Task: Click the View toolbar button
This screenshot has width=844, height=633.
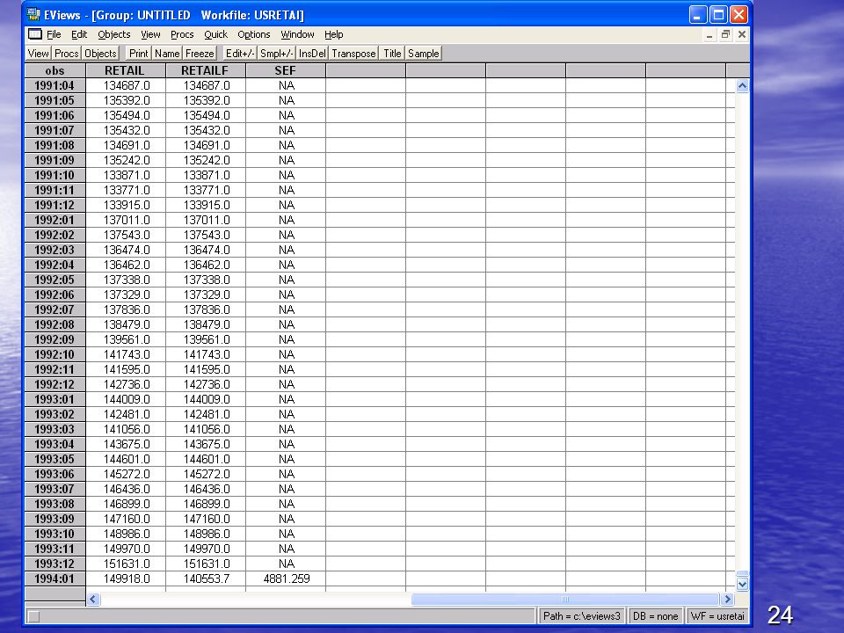Action: [38, 54]
